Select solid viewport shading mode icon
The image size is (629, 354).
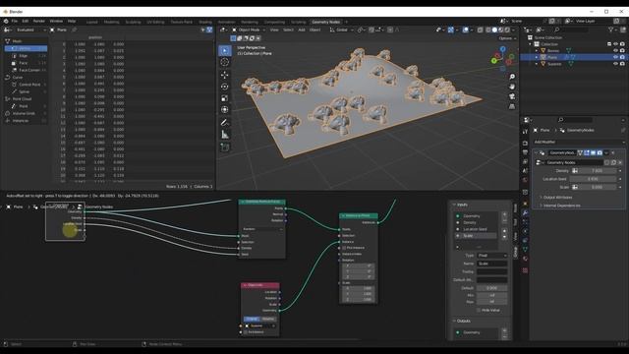click(x=494, y=29)
